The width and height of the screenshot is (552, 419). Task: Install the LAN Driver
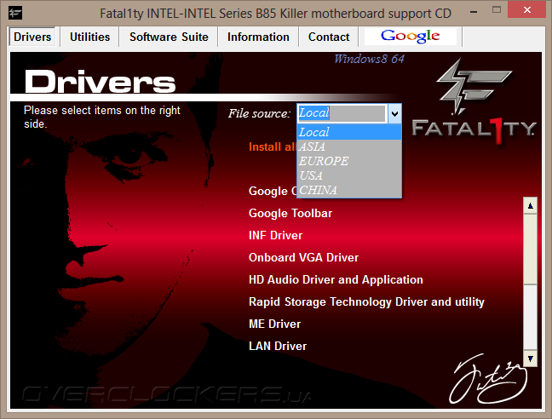click(278, 346)
